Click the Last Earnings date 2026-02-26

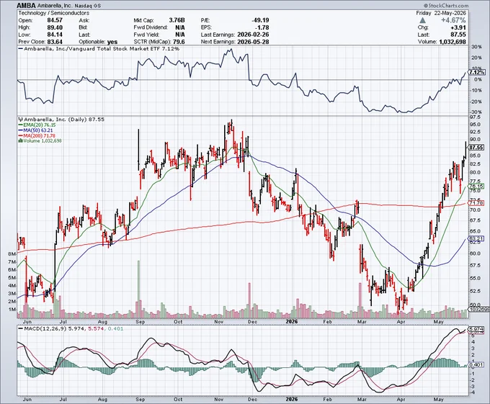click(x=253, y=35)
